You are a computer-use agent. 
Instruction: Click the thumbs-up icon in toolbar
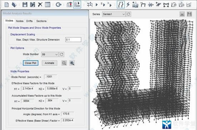click(135, 5)
